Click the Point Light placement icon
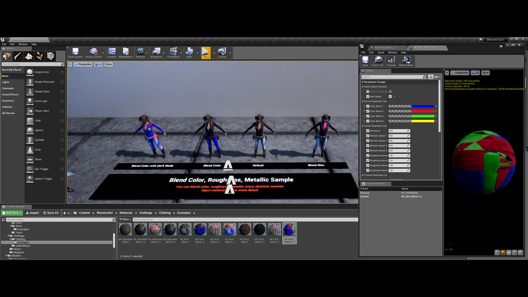The height and width of the screenshot is (297, 528). [30, 101]
